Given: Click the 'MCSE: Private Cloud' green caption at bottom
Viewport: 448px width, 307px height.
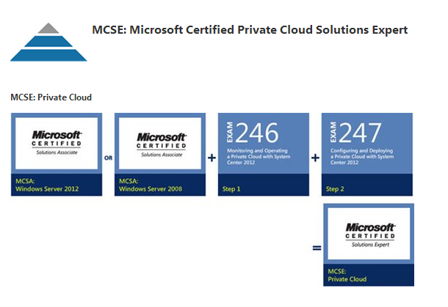Looking at the screenshot, I should click(347, 275).
